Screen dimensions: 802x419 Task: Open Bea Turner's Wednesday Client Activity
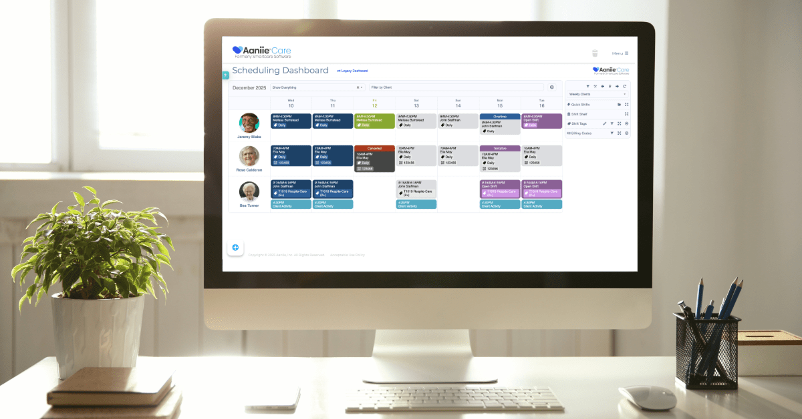point(291,204)
